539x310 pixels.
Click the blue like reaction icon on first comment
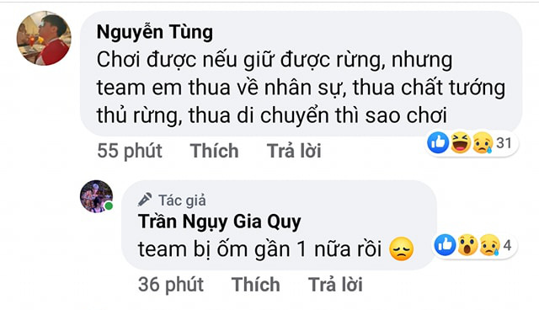tap(438, 142)
